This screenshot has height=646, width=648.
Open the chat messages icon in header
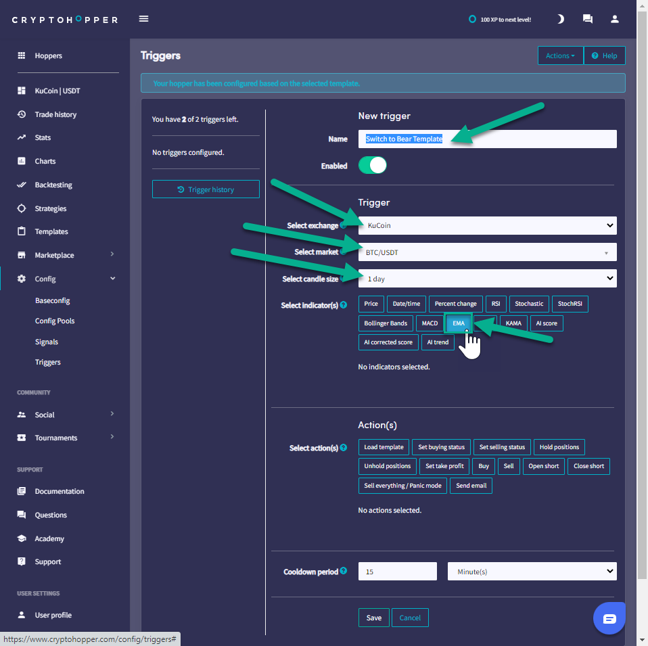pos(587,19)
